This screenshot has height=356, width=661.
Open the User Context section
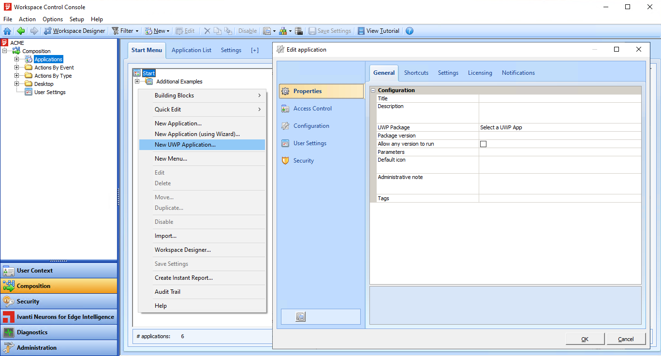(x=59, y=271)
